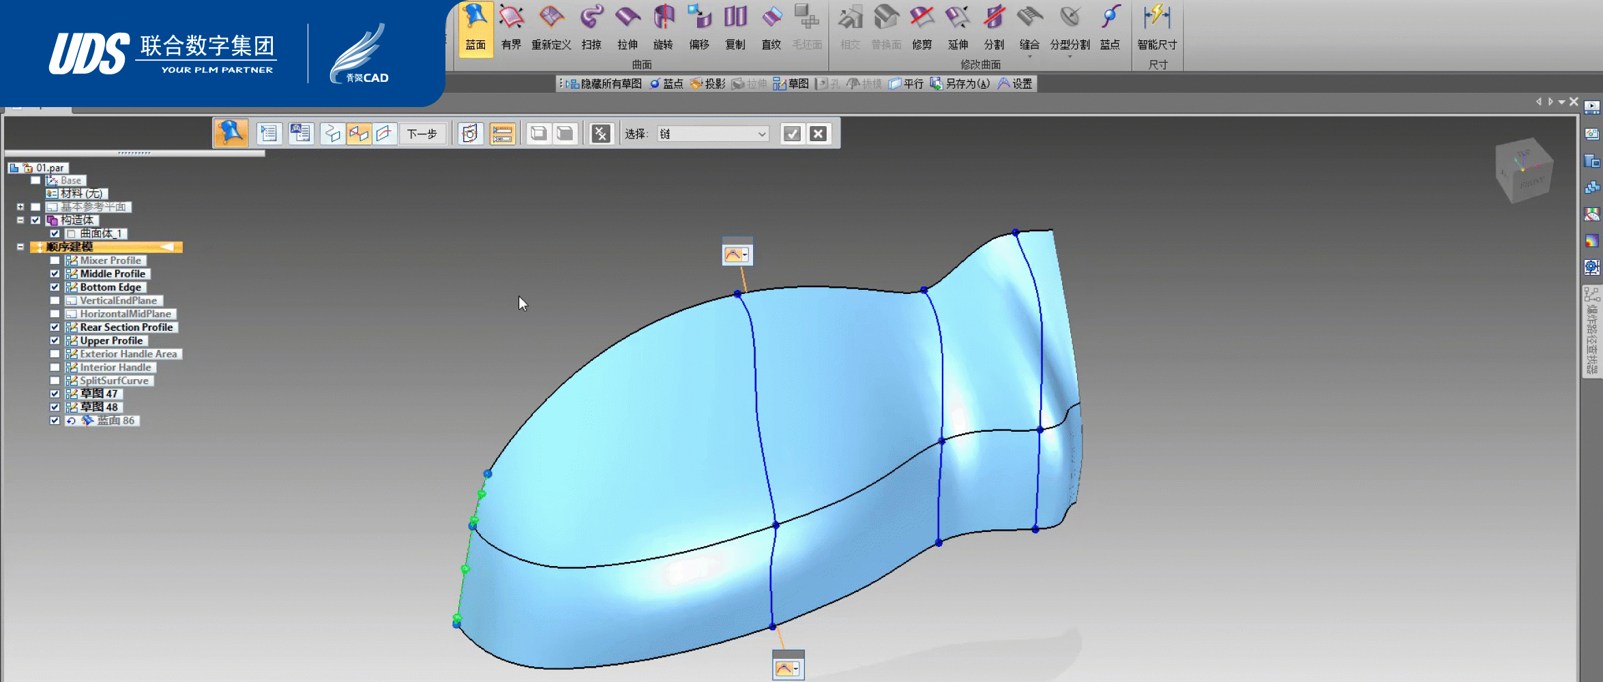The height and width of the screenshot is (682, 1603).
Task: Collapse the 构造体 tree node
Action: tap(20, 220)
